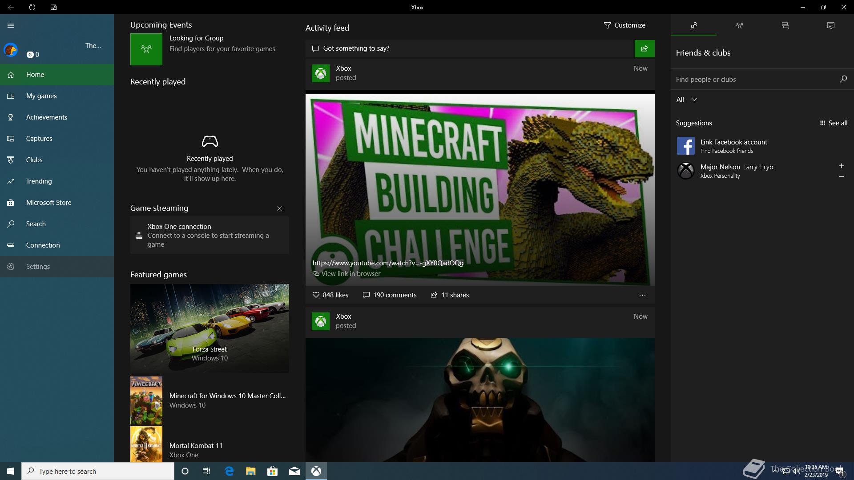Dismiss the Game streaming section

click(x=280, y=208)
